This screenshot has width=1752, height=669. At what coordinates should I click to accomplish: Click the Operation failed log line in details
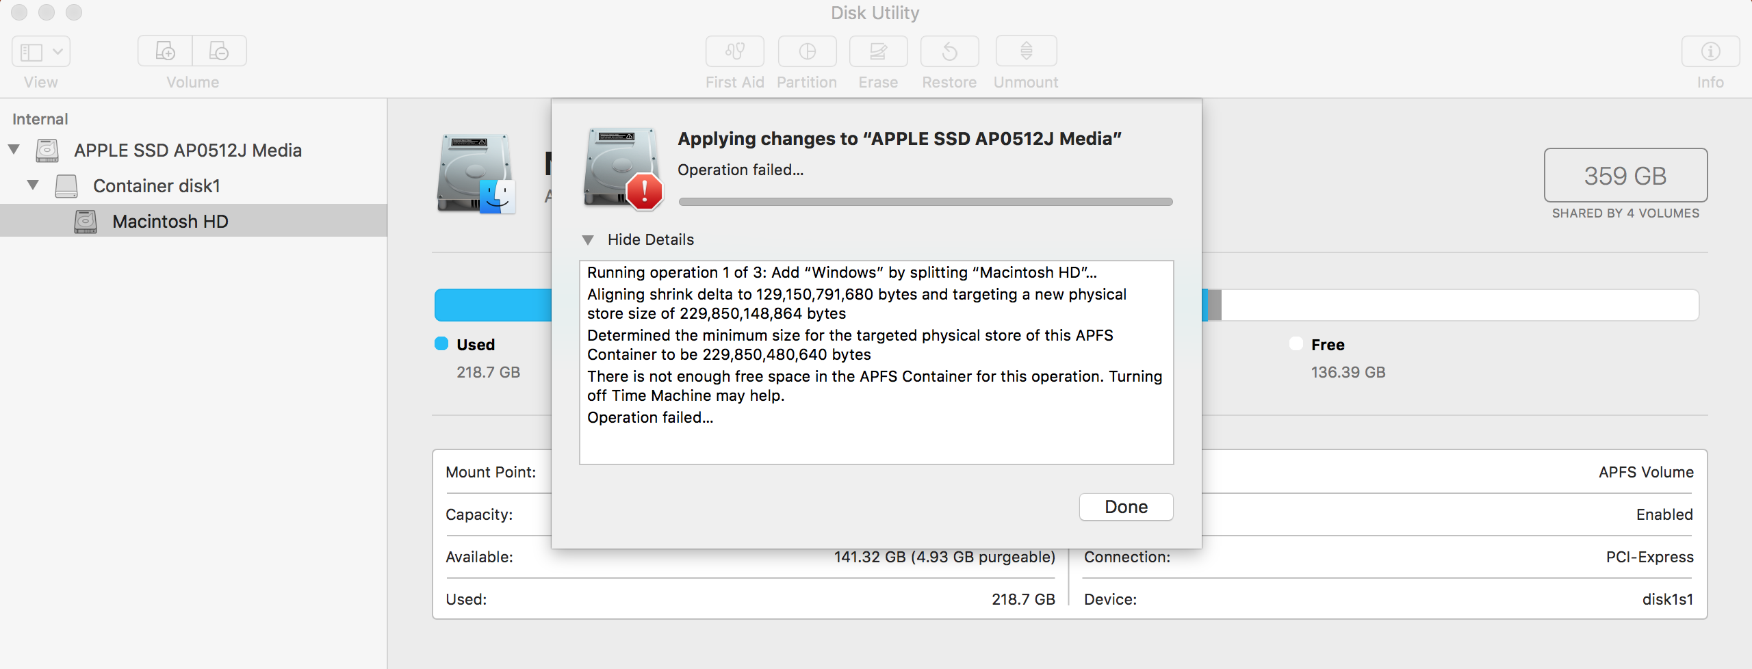pyautogui.click(x=650, y=417)
